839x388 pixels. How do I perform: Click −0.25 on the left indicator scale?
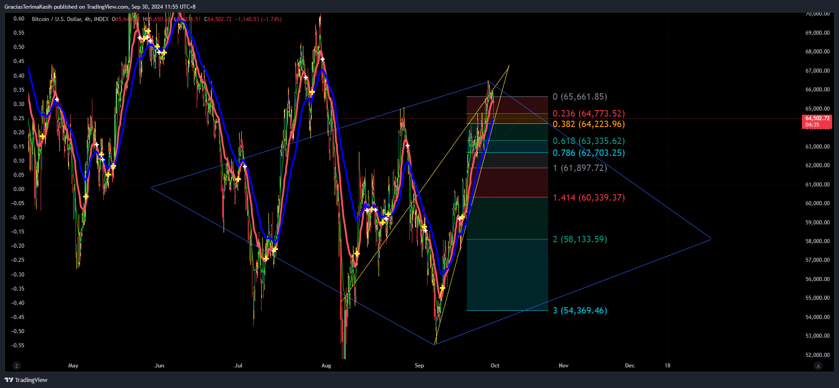[x=18, y=260]
